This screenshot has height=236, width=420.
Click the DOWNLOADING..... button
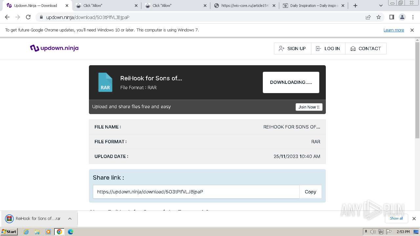(291, 82)
